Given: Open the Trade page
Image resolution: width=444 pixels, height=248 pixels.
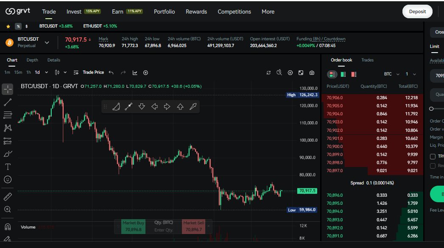Looking at the screenshot, I should pyautogui.click(x=49, y=11).
